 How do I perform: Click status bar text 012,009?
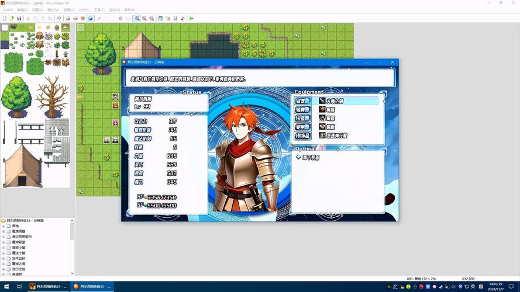pos(468,279)
